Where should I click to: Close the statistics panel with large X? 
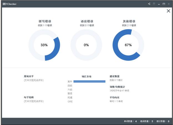(x=168, y=11)
